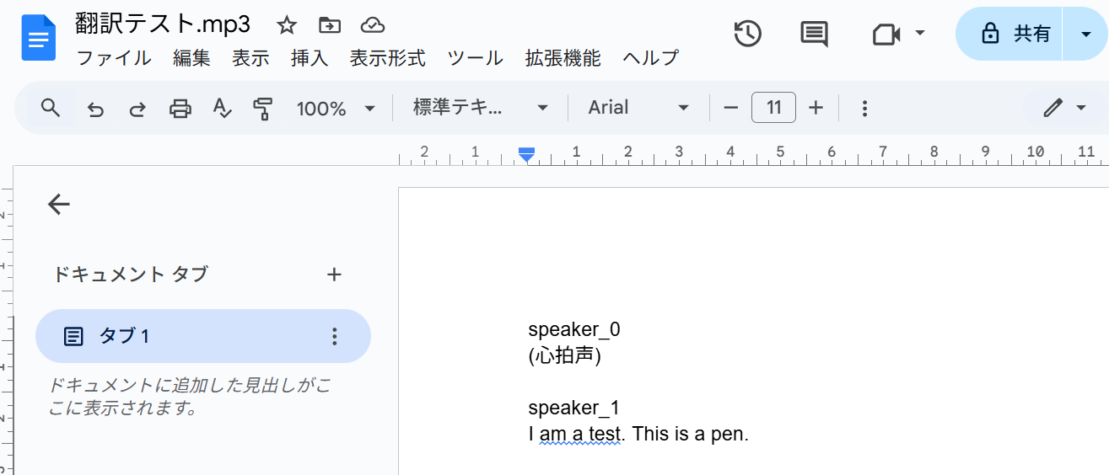This screenshot has height=475, width=1109.
Task: Open the comments icon
Action: 813,34
